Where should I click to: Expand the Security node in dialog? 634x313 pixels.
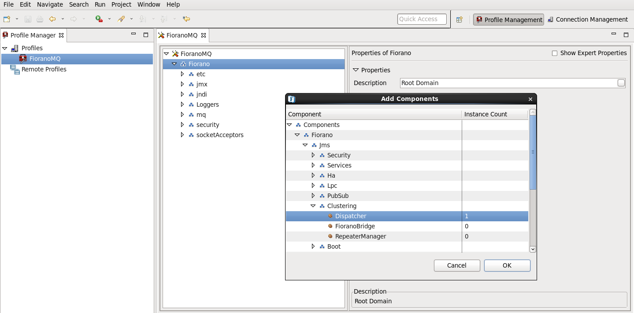click(x=313, y=155)
